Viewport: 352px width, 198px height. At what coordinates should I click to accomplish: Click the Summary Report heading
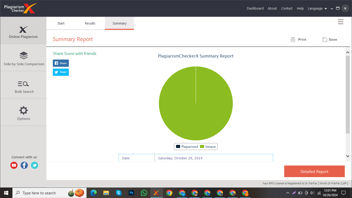coord(73,39)
